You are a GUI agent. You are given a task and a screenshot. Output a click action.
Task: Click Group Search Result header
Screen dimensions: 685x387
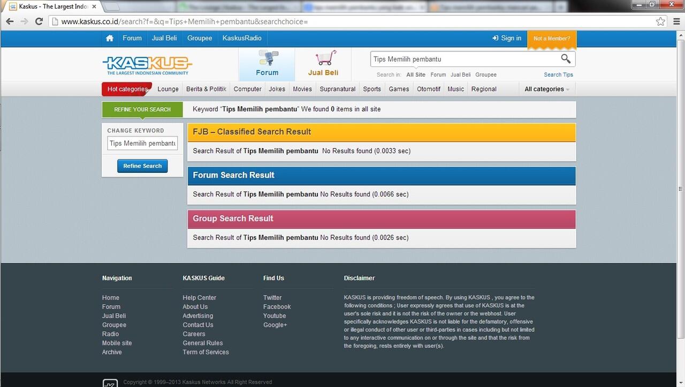pyautogui.click(x=382, y=218)
